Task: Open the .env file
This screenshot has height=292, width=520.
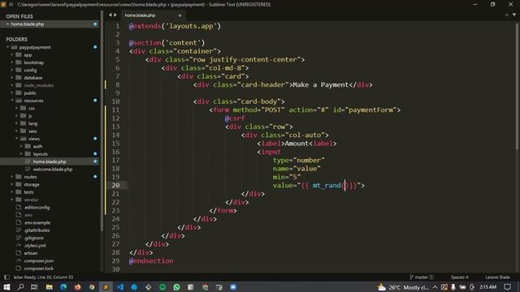Action: coord(28,215)
